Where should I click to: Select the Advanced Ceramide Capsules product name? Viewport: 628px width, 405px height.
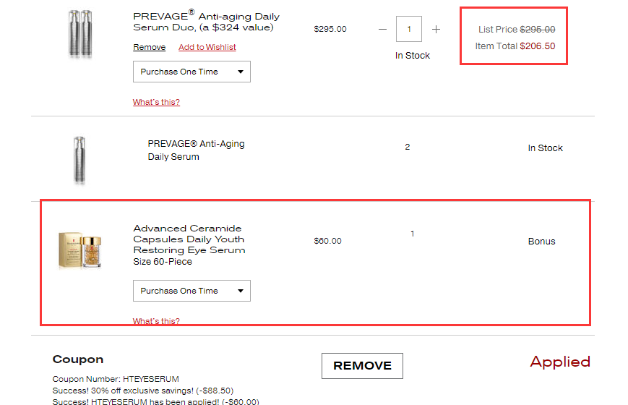[x=189, y=239]
